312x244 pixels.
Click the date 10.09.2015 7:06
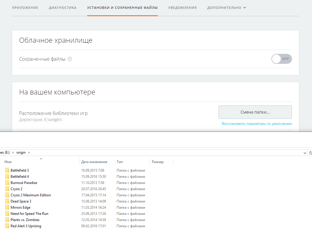(x=93, y=170)
